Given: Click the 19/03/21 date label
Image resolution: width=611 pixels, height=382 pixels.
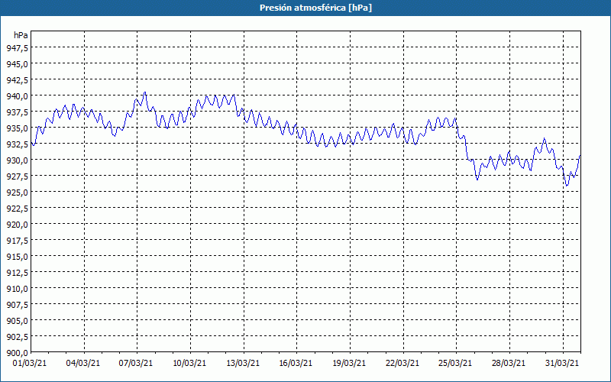Looking at the screenshot, I should 349,363.
